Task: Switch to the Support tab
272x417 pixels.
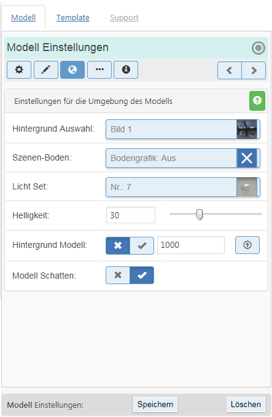Action: click(x=124, y=18)
